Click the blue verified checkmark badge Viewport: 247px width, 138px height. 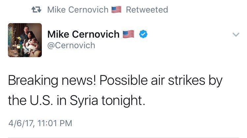tap(143, 34)
